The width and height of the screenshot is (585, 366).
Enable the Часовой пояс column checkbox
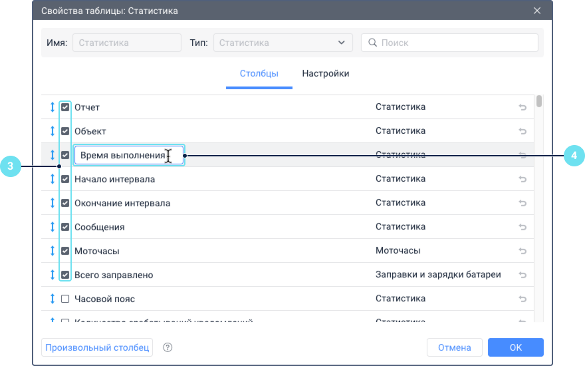click(65, 299)
